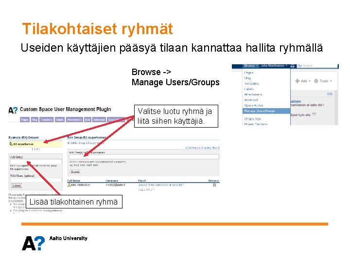Switch to the Advanced tab in plugin page

click(99, 120)
